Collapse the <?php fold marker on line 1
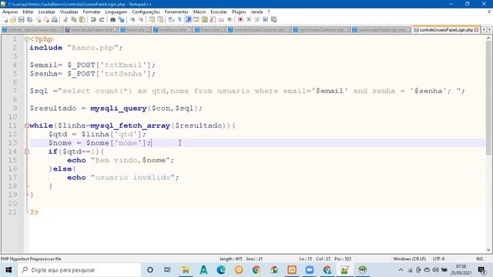The height and width of the screenshot is (277, 493). pyautogui.click(x=27, y=39)
